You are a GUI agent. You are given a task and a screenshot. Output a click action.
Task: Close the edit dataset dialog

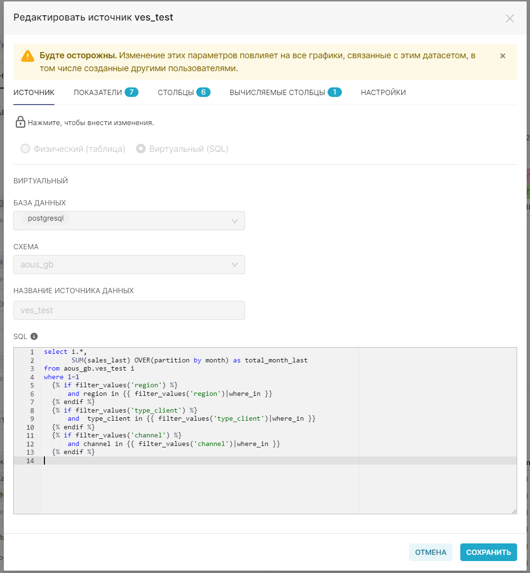tap(509, 19)
